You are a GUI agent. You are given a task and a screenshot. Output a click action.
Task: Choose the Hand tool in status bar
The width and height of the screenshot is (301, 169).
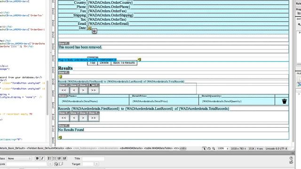(x=209, y=148)
